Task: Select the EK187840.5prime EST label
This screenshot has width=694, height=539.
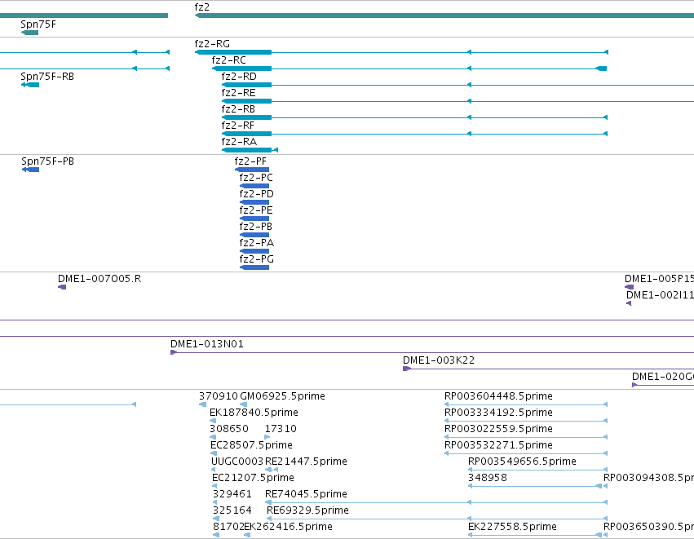Action: tap(254, 413)
